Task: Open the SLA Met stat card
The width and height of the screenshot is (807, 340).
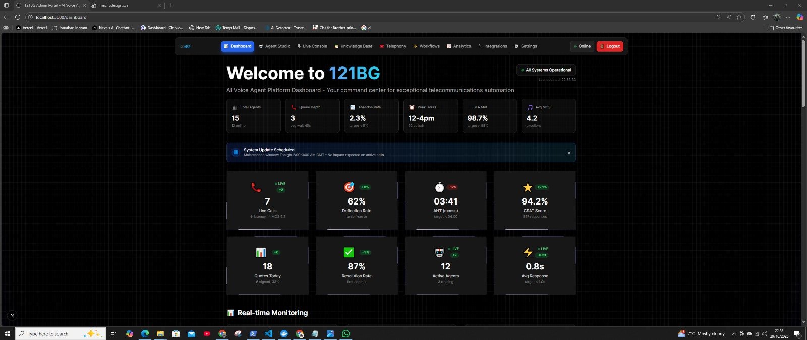Action: pos(490,116)
